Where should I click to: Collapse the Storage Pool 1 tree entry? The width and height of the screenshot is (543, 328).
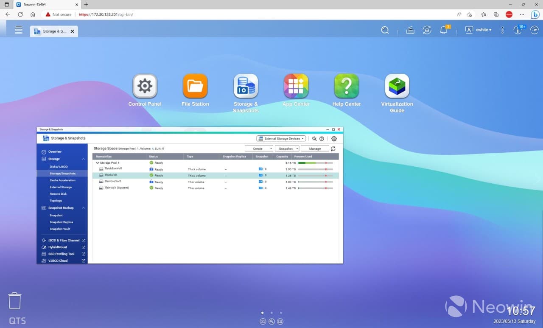97,163
